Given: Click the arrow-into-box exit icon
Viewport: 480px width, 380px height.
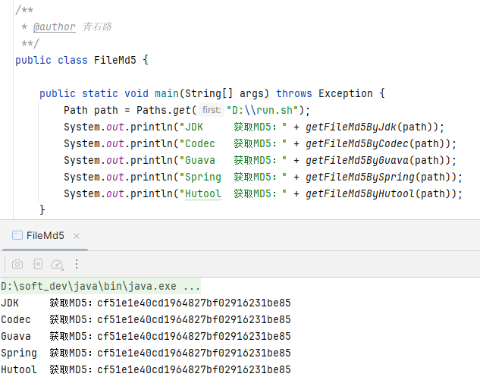Looking at the screenshot, I should (36, 264).
